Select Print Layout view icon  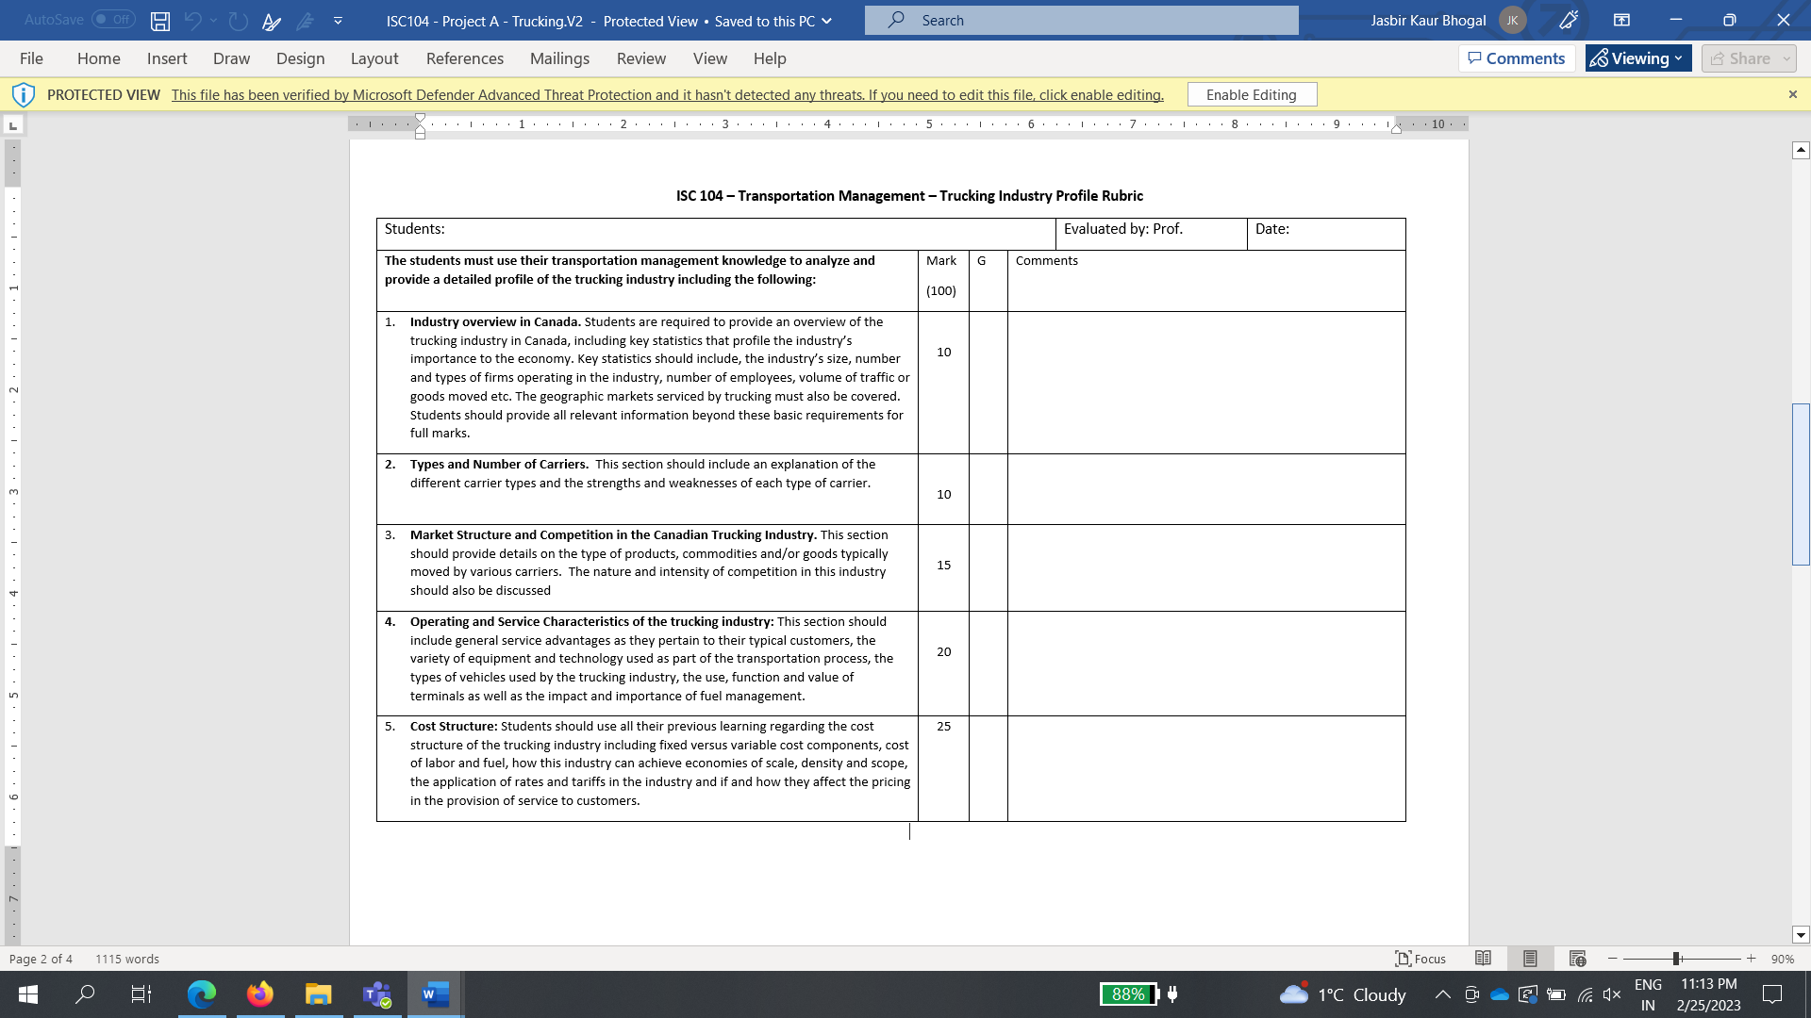click(1530, 959)
